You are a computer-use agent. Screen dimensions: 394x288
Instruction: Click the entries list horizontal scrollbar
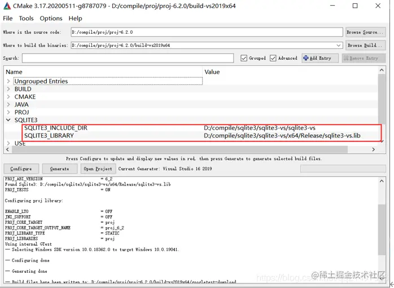click(180, 149)
